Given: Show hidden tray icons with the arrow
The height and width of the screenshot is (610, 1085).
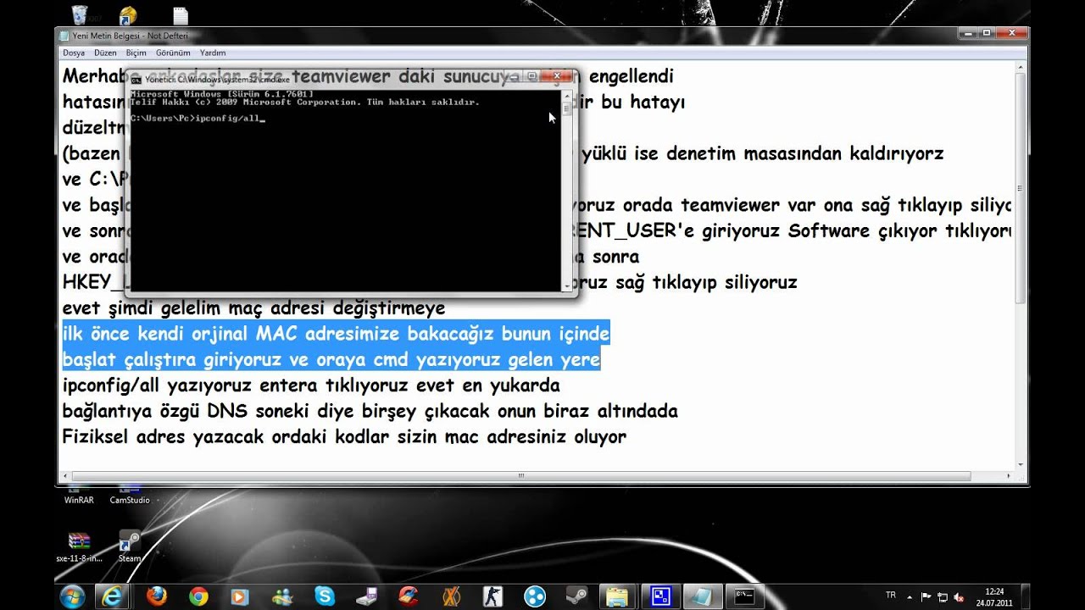Looking at the screenshot, I should coord(911,596).
